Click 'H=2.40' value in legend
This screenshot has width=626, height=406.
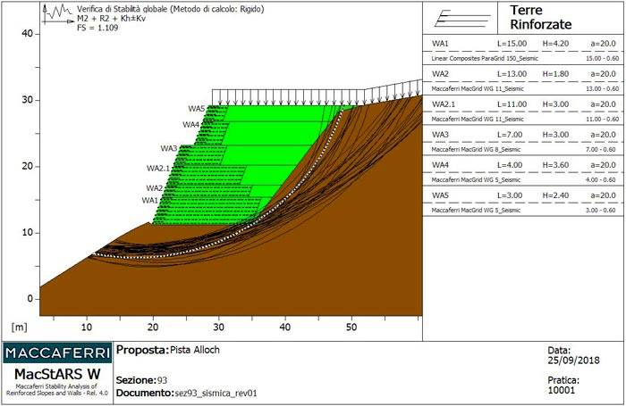coord(555,195)
